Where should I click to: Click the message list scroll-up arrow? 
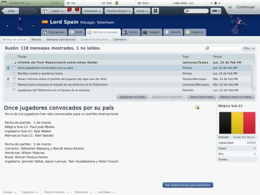pyautogui.click(x=253, y=61)
